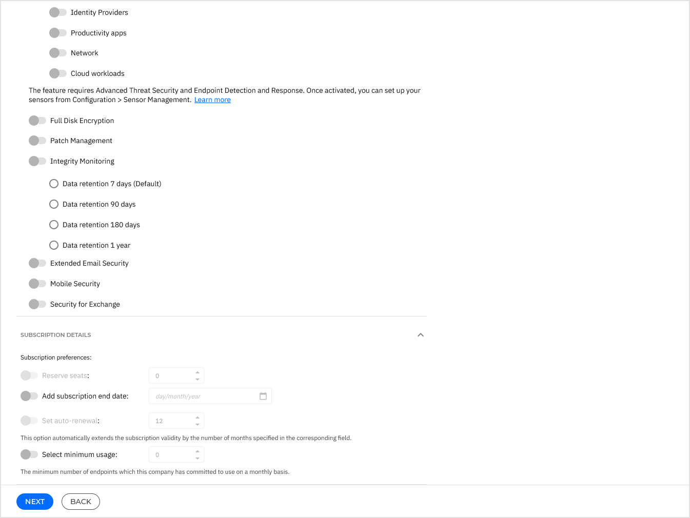Choose Data retention 1 year
Viewport: 690px width, 518px height.
tap(54, 245)
